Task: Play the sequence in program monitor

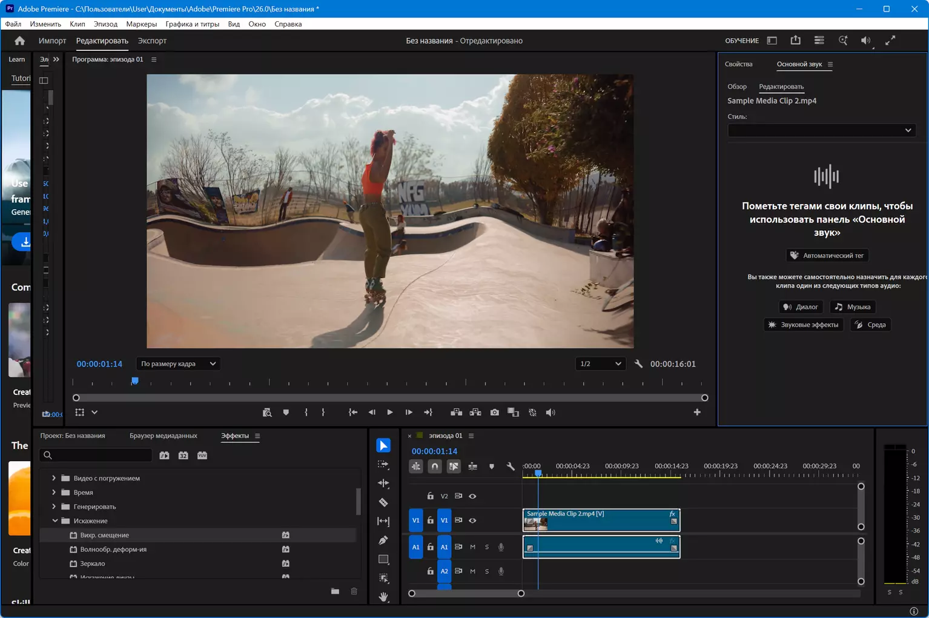Action: pos(390,413)
